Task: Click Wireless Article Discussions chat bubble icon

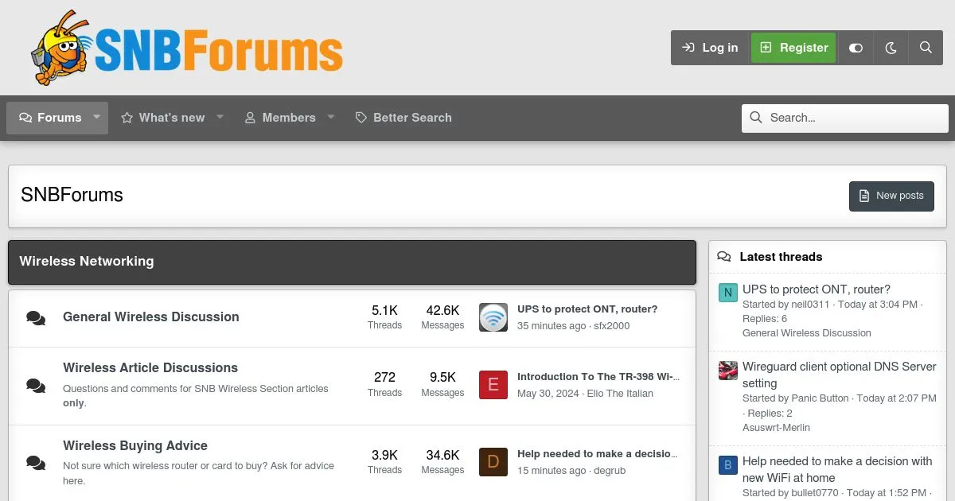Action: point(36,386)
